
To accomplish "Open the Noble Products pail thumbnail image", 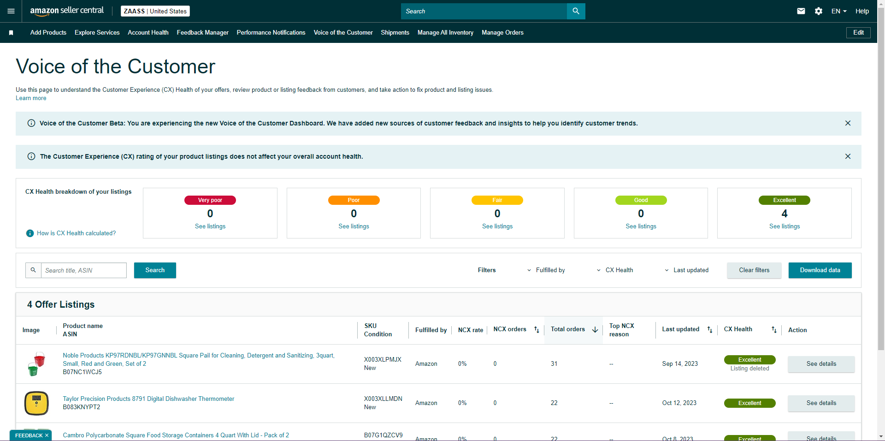I will 36,364.
